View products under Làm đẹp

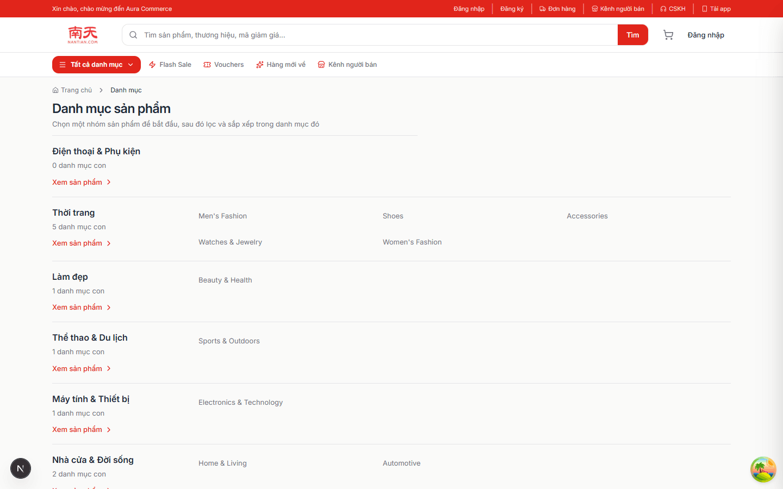click(x=82, y=308)
